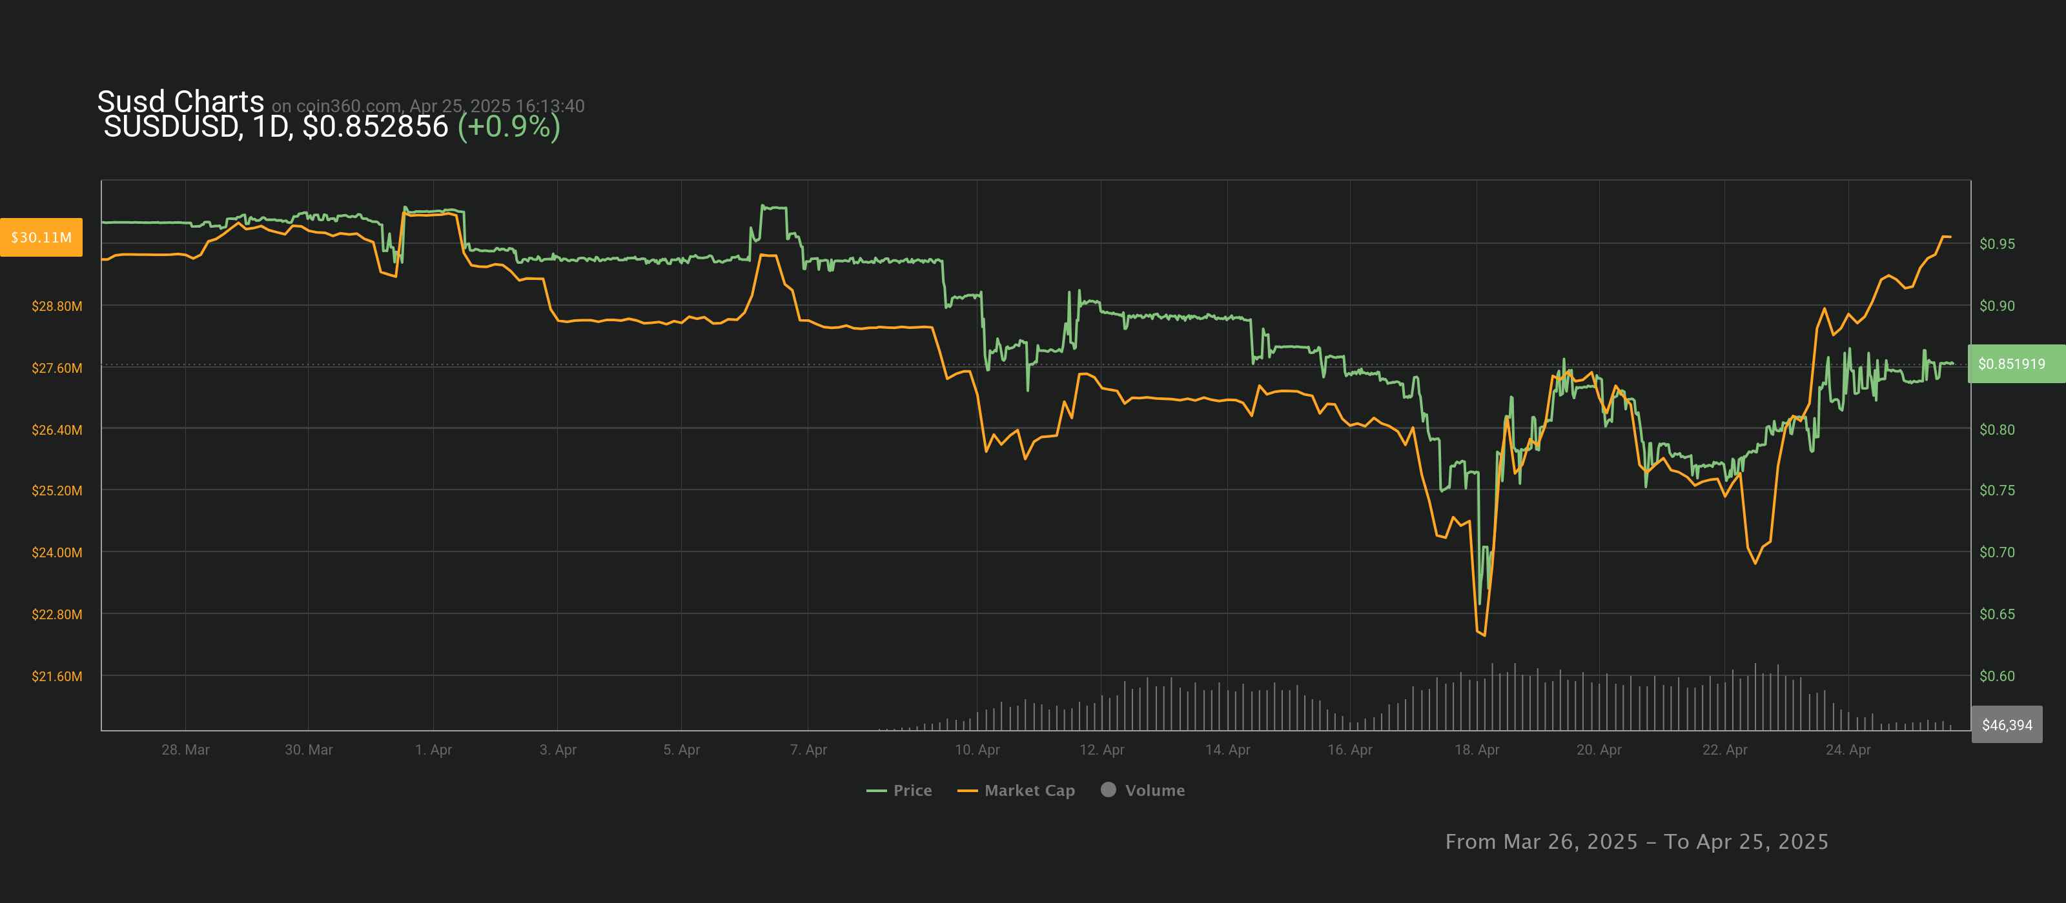
Task: Click the gray Volume circle icon
Action: (1109, 789)
